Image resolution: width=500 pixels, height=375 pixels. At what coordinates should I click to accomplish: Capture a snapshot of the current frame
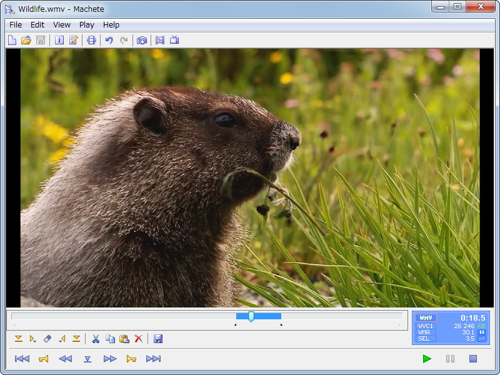[x=142, y=39]
